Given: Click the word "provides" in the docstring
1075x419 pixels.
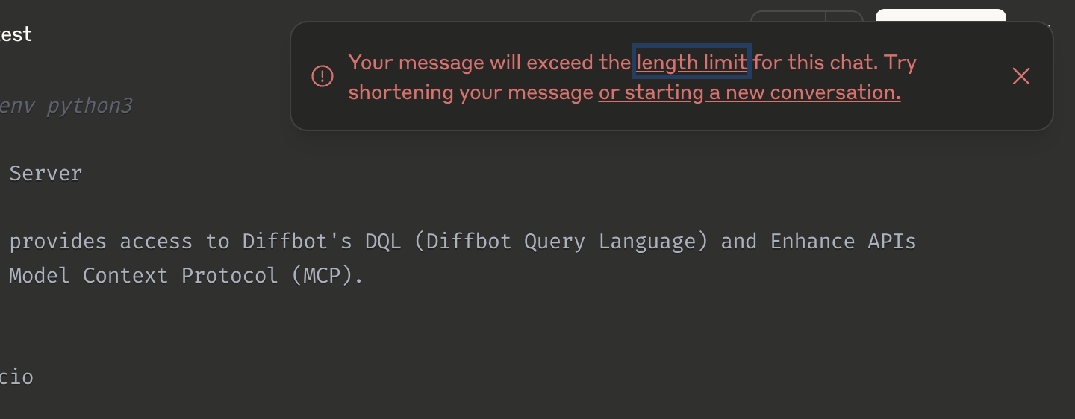Looking at the screenshot, I should point(57,242).
